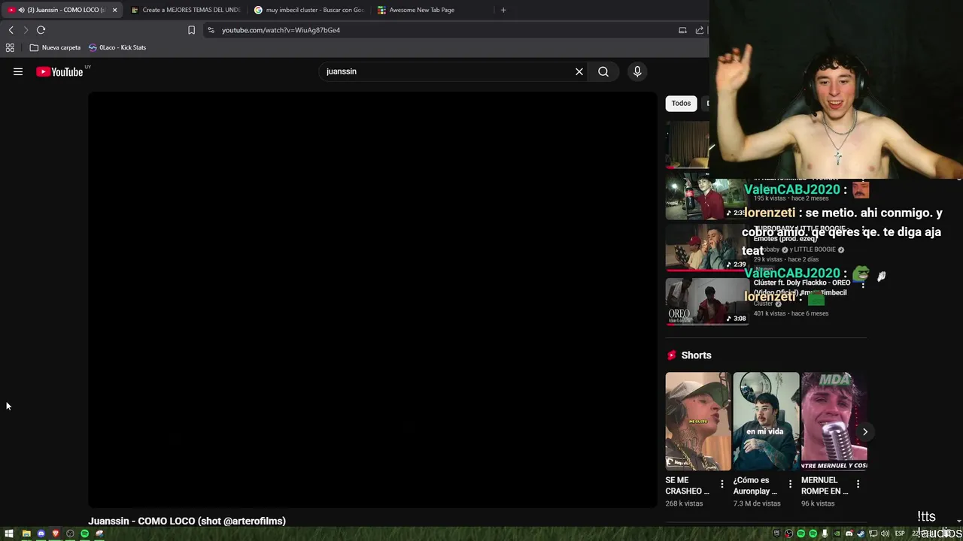Viewport: 963px width, 541px height.
Task: Open the volume speaker tray icon
Action: pyautogui.click(x=885, y=533)
